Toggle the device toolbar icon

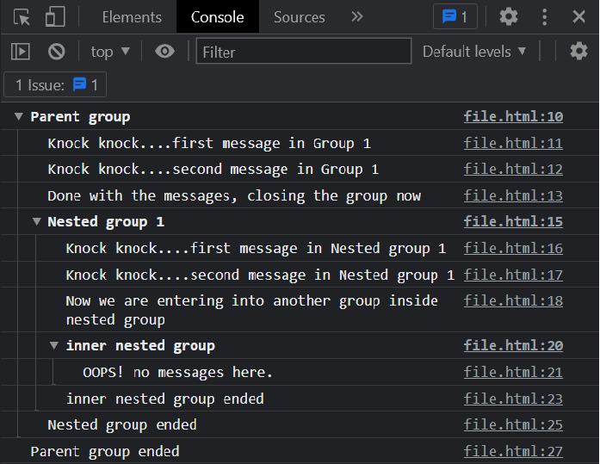(55, 16)
